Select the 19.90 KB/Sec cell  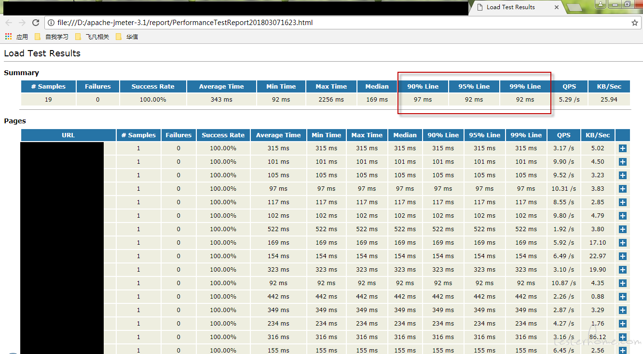click(x=598, y=270)
